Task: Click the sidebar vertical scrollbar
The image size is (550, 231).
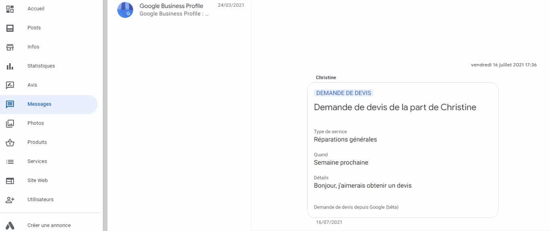Action: [x=105, y=115]
